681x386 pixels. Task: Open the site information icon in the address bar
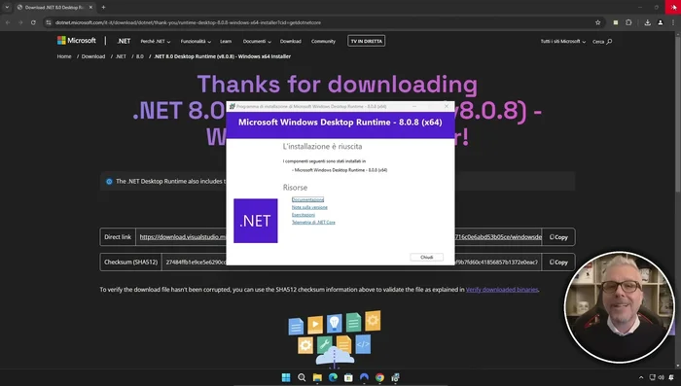(x=49, y=22)
